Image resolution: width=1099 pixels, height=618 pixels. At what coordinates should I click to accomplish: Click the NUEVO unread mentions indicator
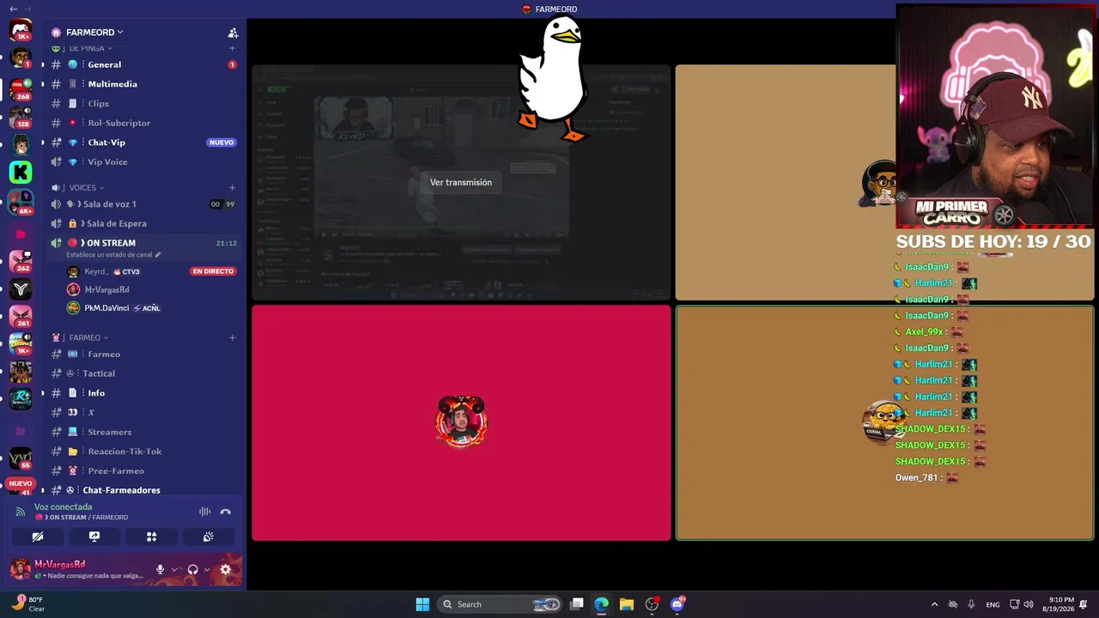[21, 483]
